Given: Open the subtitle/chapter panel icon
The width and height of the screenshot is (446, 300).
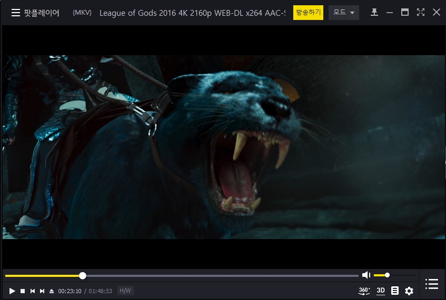Looking at the screenshot, I should coord(395,291).
